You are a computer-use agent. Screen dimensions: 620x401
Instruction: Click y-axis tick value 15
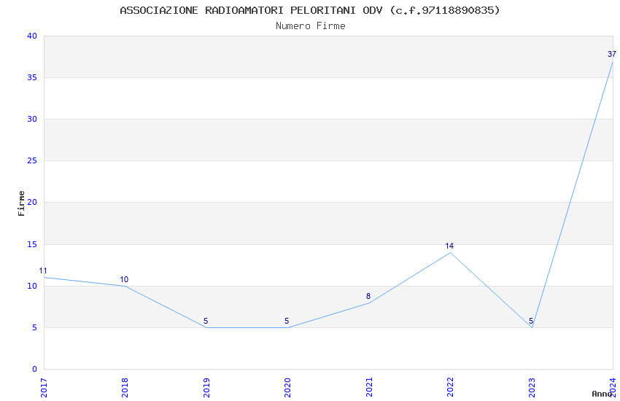[32, 244]
